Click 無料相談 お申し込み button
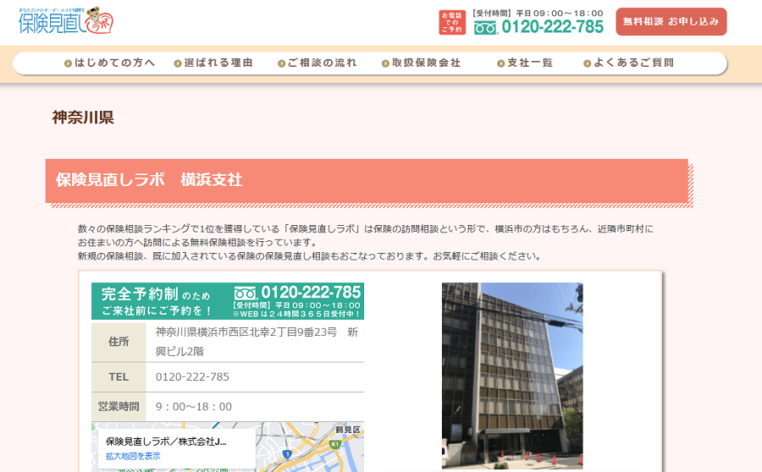 point(671,21)
